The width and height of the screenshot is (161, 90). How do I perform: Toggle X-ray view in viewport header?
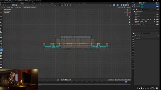[122, 5]
